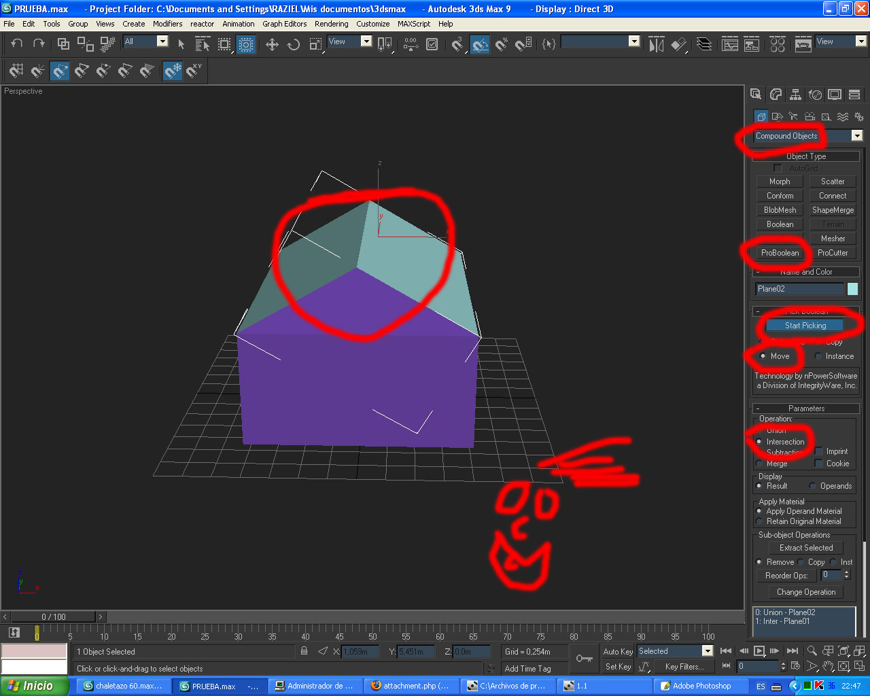Open the Compound Objects category dropdown
870x696 pixels.
[x=808, y=136]
